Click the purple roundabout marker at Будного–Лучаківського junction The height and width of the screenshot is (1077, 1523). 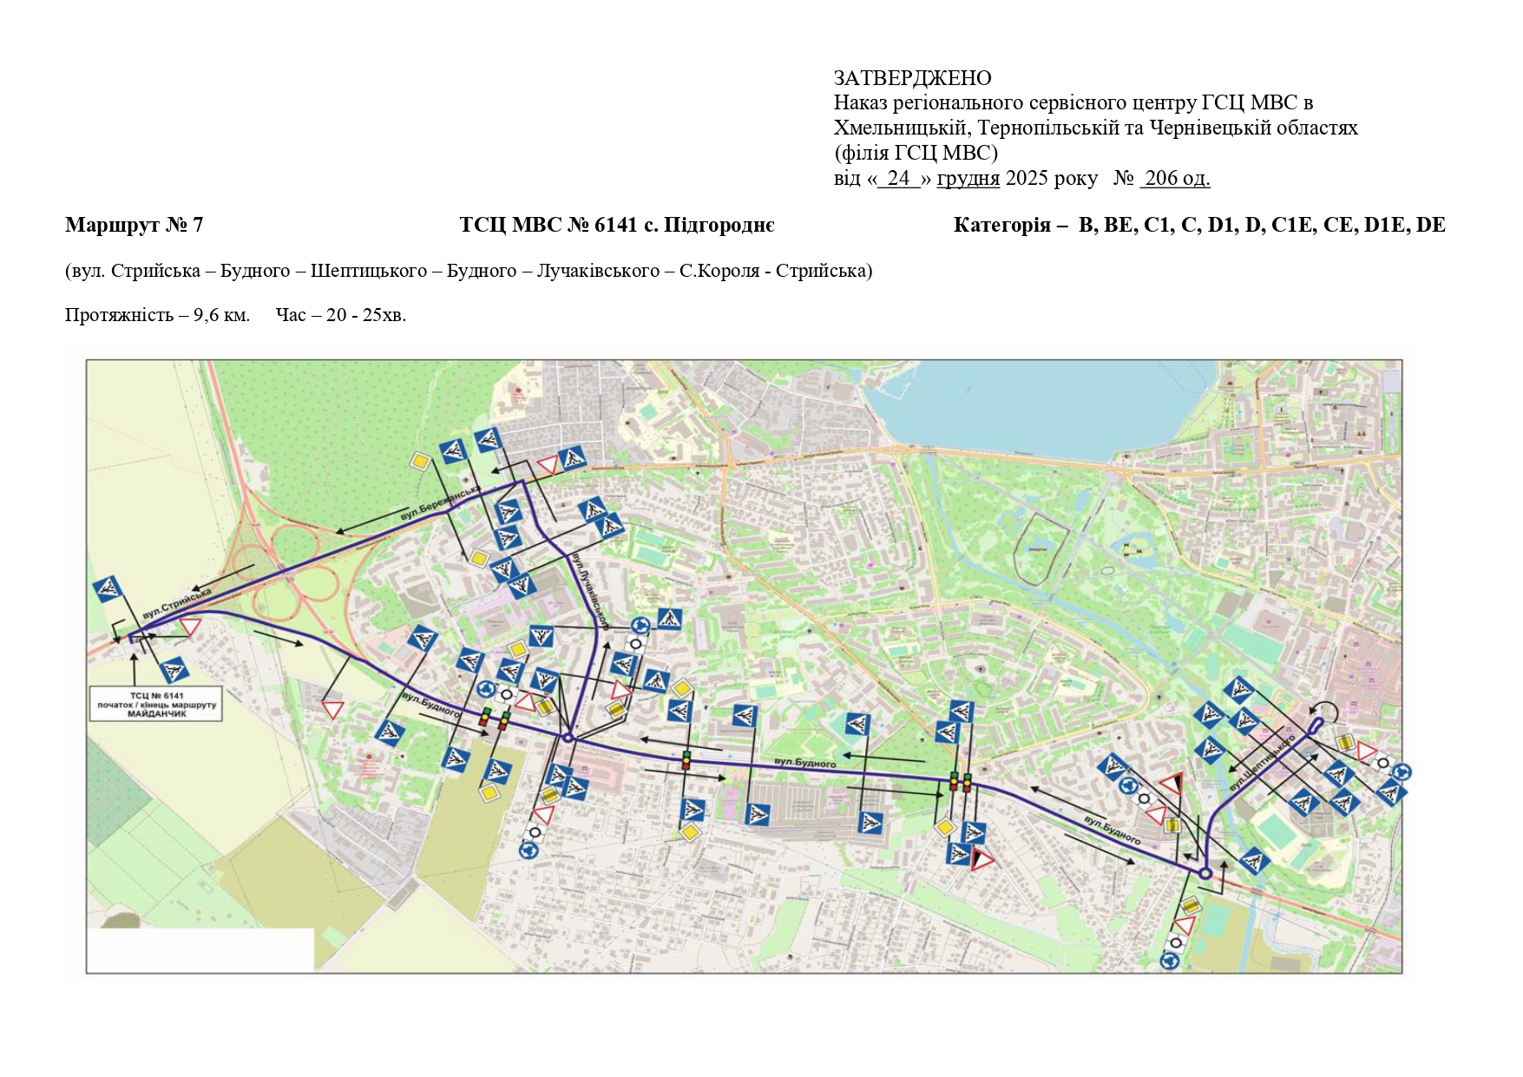click(x=567, y=738)
